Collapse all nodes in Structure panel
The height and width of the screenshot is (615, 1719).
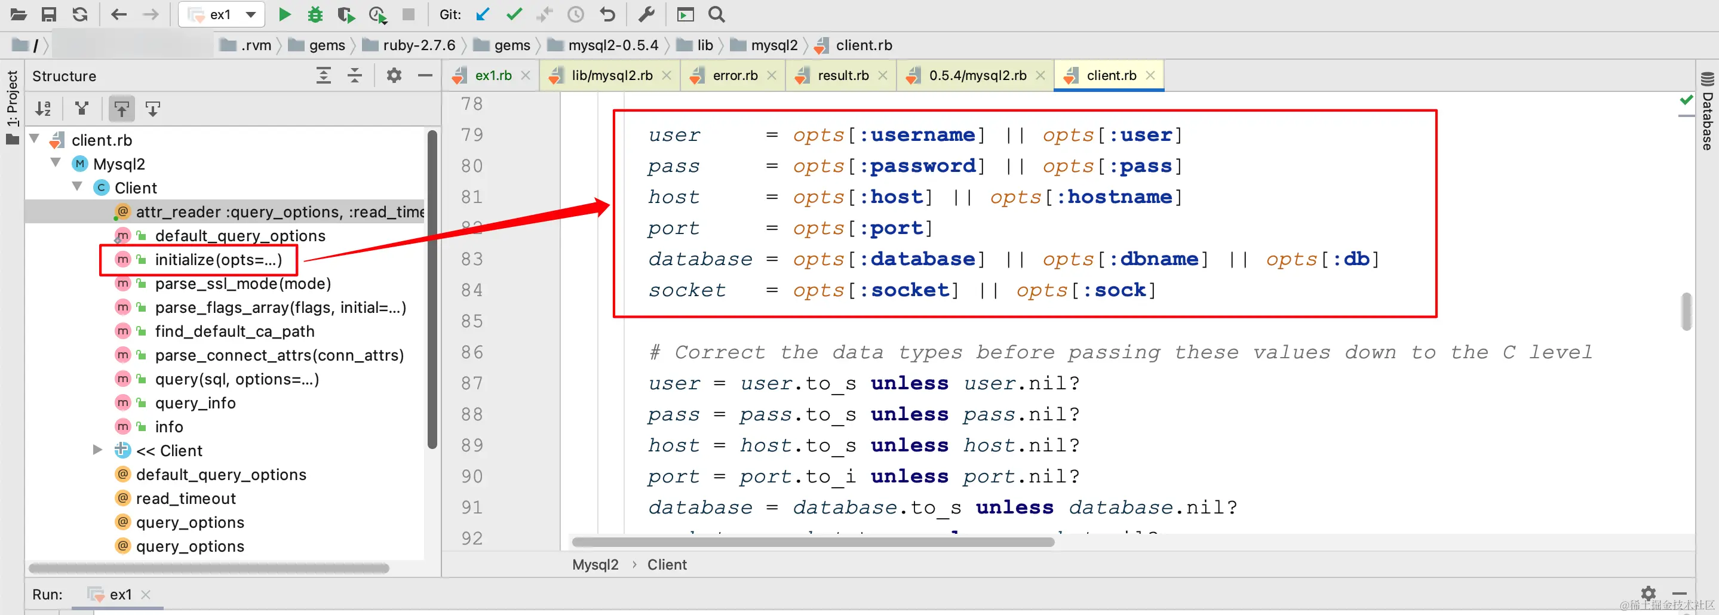355,75
